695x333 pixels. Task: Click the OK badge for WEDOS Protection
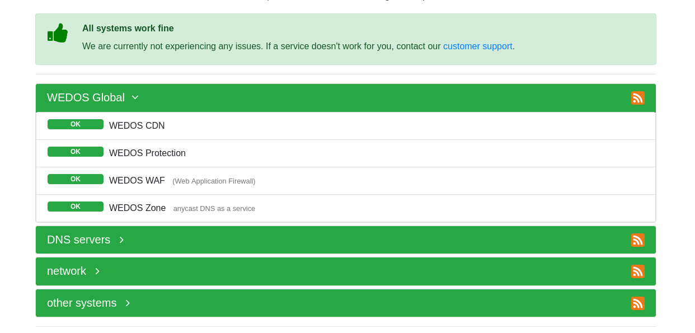tap(76, 152)
